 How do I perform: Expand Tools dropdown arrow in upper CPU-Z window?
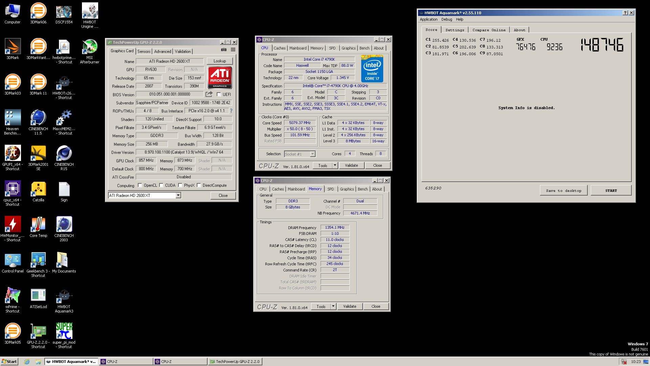(335, 166)
